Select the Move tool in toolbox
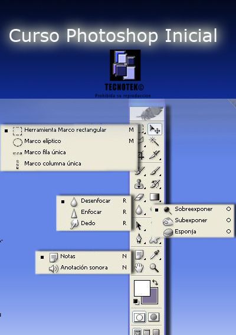Screen dimensions: 236x335 pyautogui.click(x=155, y=129)
